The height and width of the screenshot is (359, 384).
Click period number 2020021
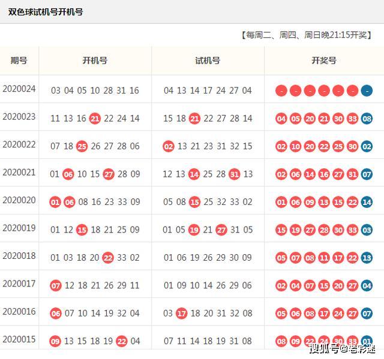[x=19, y=172]
